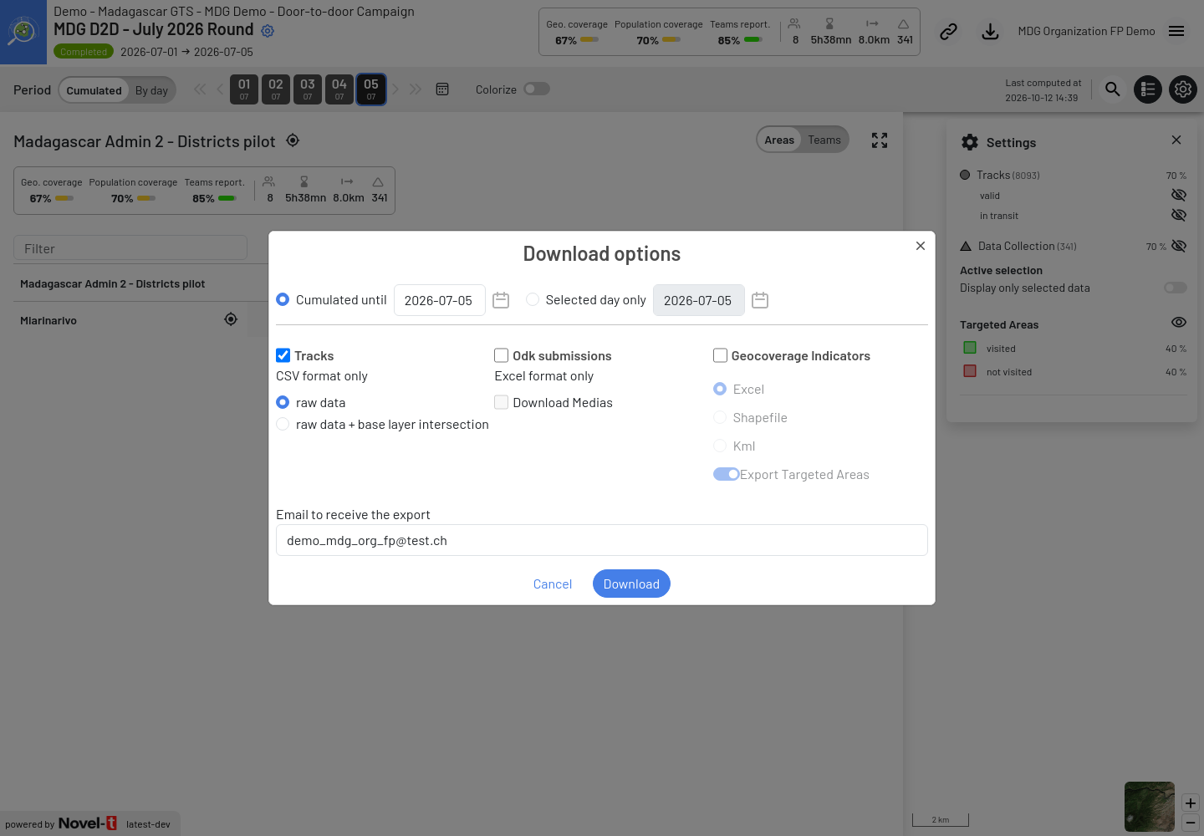Image resolution: width=1204 pixels, height=836 pixels.
Task: Zoom in on the map
Action: pos(1191,803)
